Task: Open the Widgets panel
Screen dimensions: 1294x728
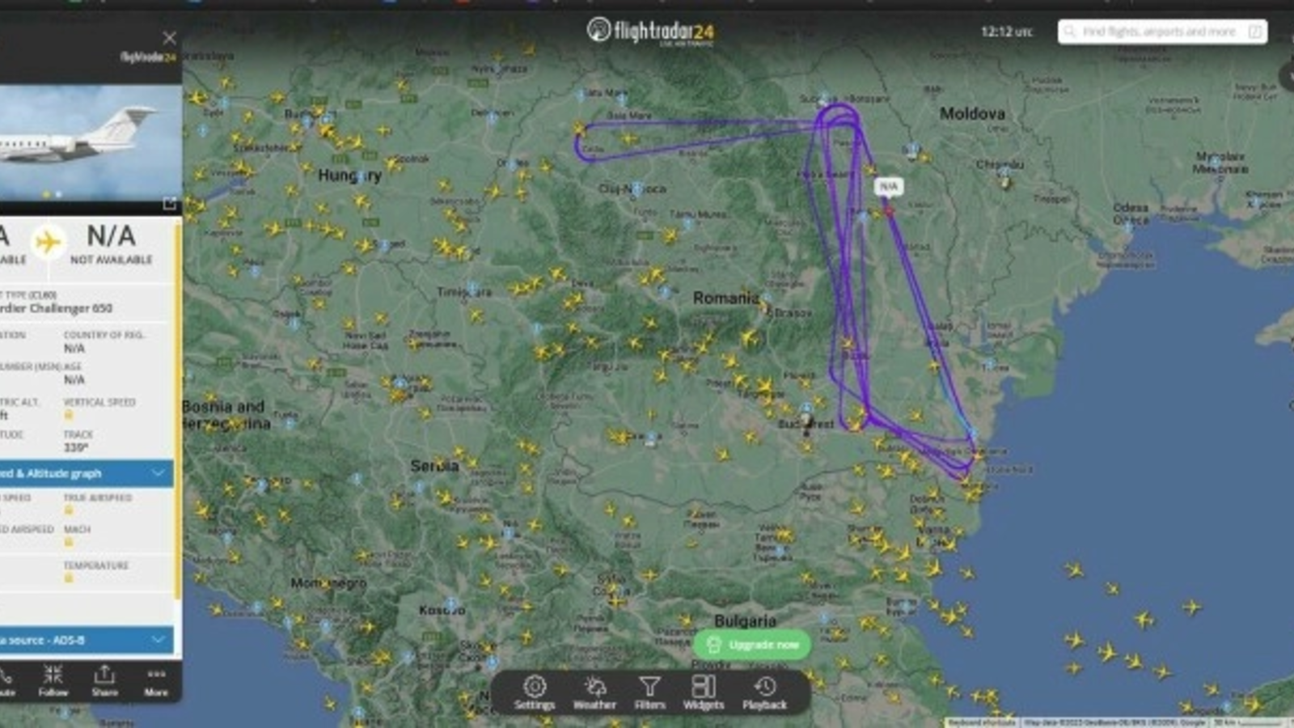Action: 704,693
